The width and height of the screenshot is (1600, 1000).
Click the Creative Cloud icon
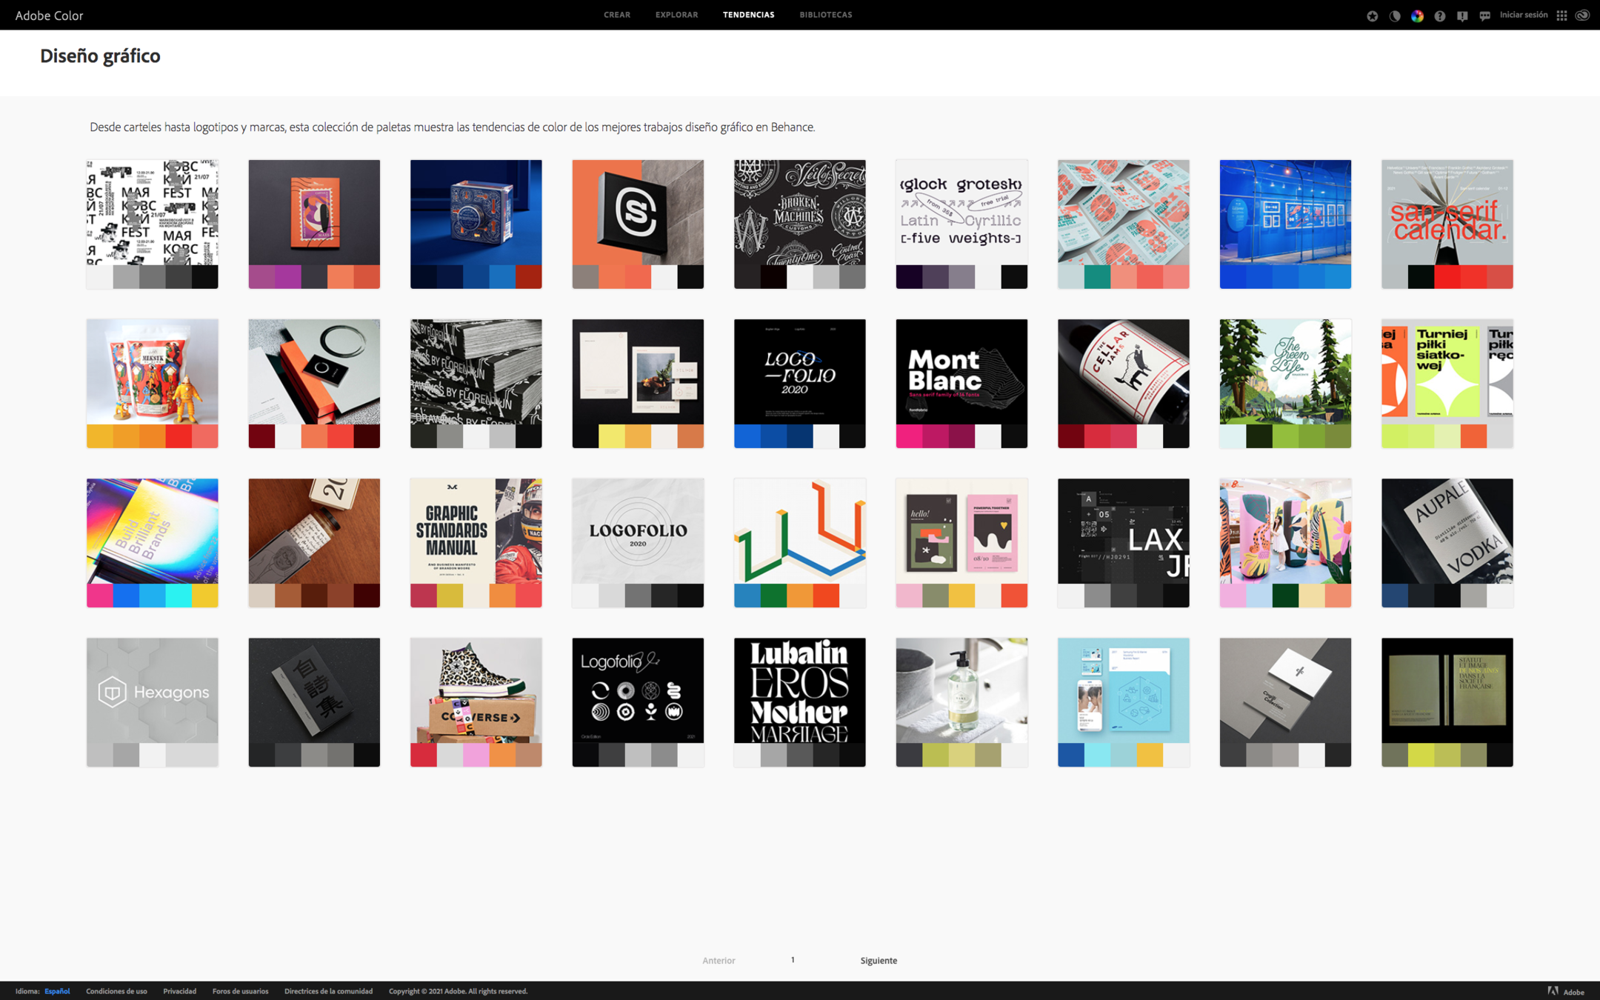coord(1582,16)
